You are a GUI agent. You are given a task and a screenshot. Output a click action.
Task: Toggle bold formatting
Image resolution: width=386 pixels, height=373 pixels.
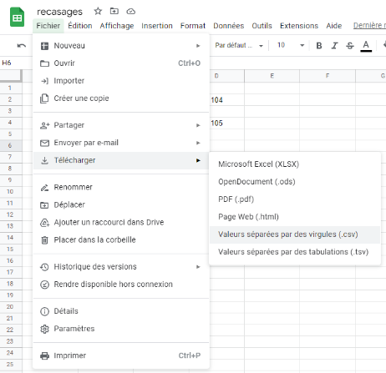pos(319,45)
